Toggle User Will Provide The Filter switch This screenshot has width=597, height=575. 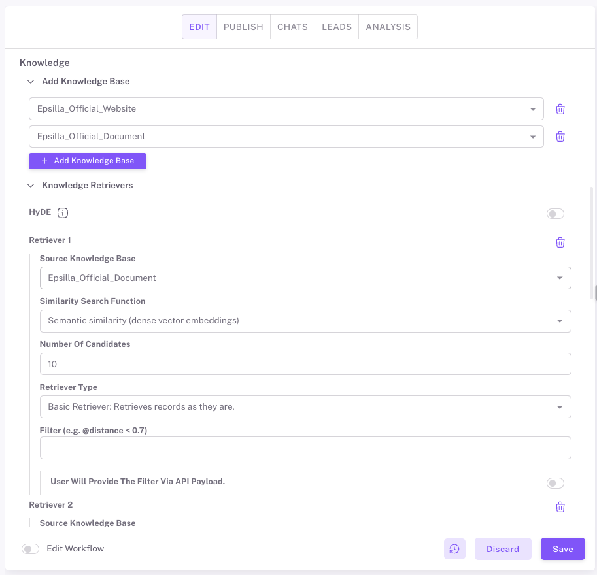coord(555,483)
